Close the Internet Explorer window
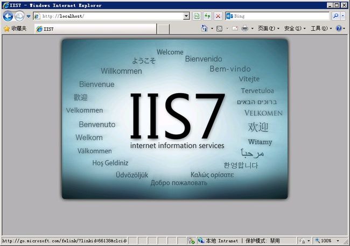The height and width of the screenshot is (246, 350). (344, 5)
